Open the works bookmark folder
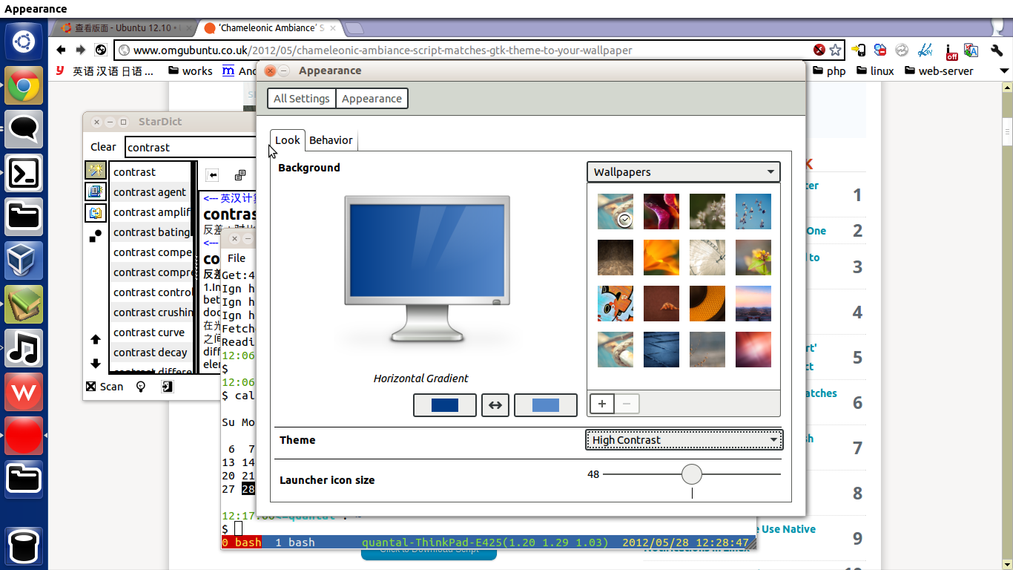 point(190,71)
